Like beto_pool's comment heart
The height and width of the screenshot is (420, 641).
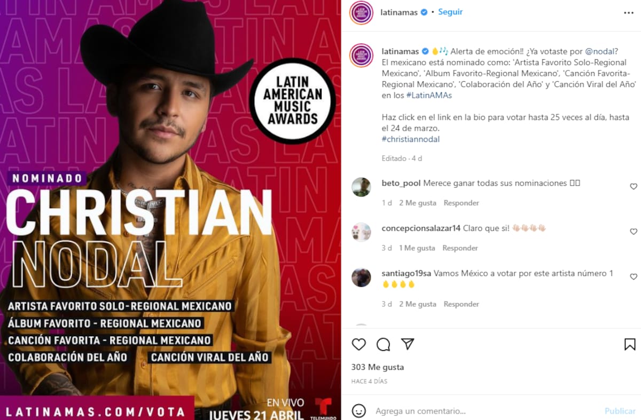634,187
